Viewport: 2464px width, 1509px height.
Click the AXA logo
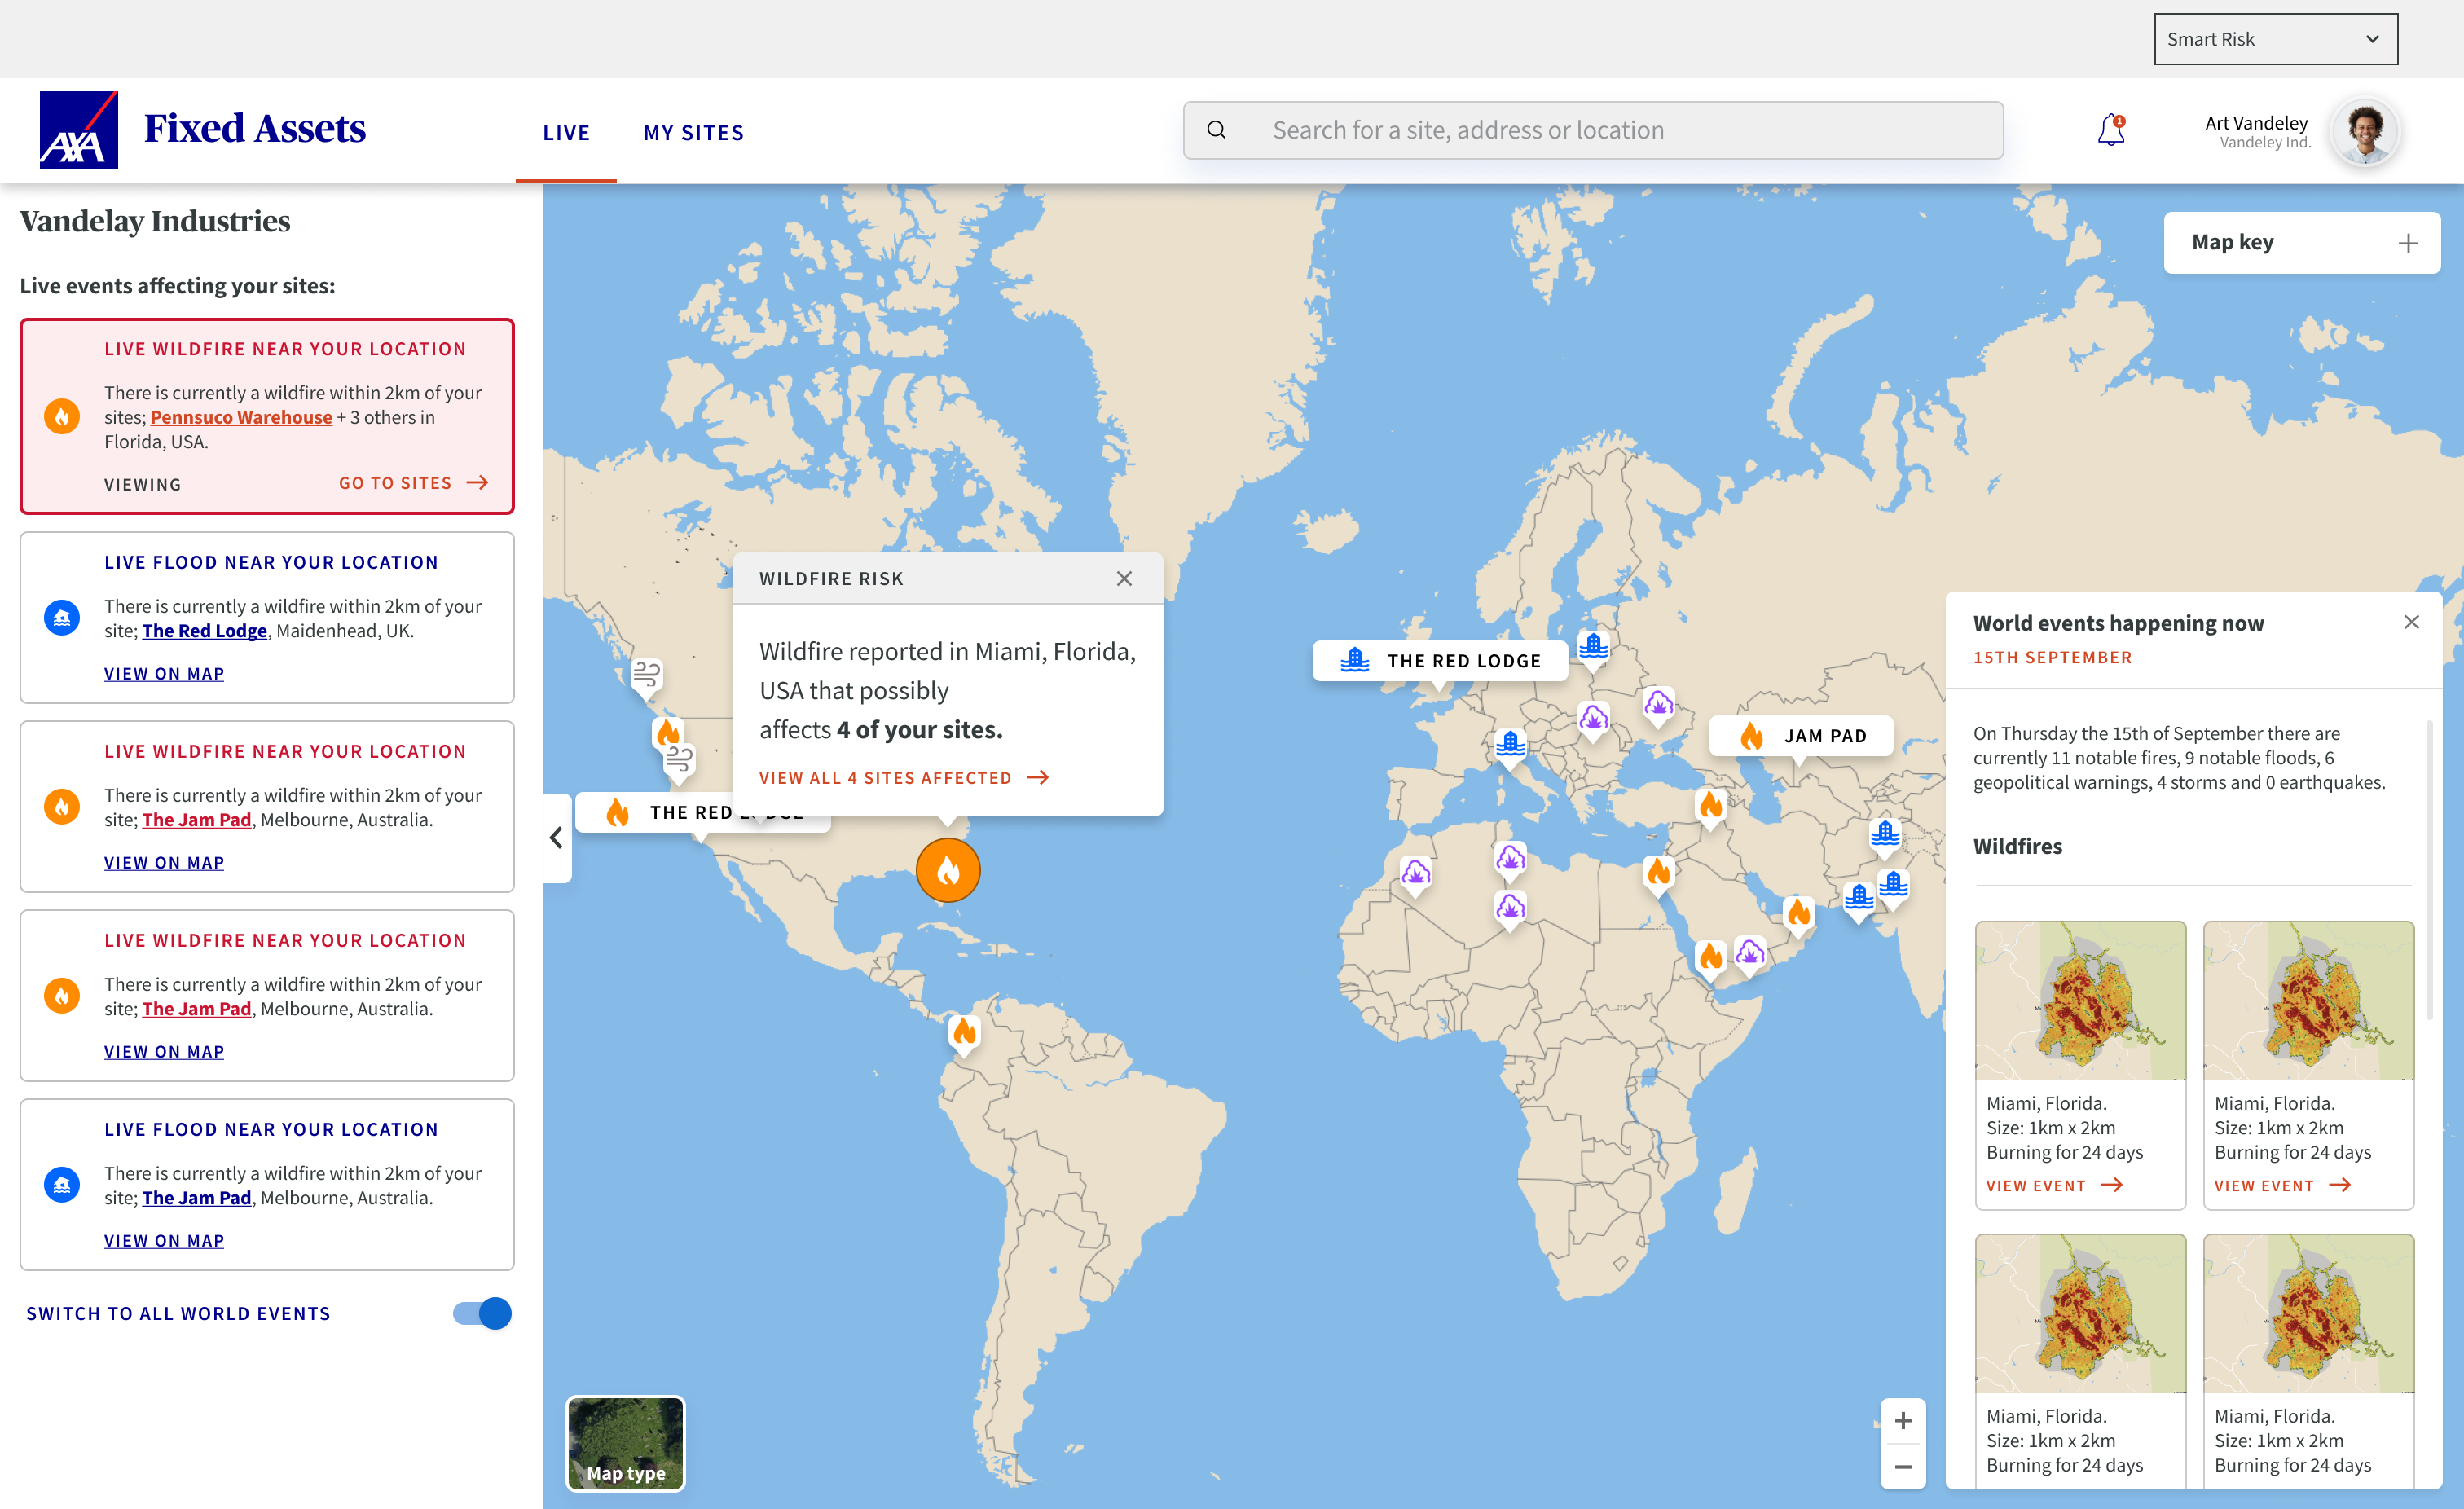click(79, 130)
